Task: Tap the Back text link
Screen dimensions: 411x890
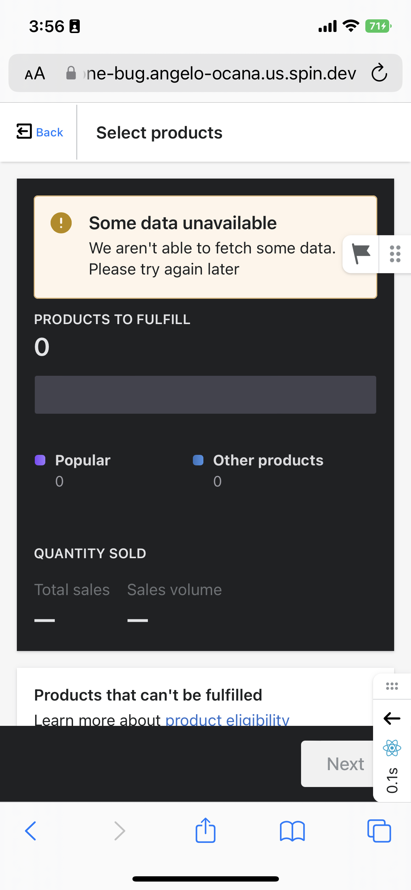Action: (49, 132)
